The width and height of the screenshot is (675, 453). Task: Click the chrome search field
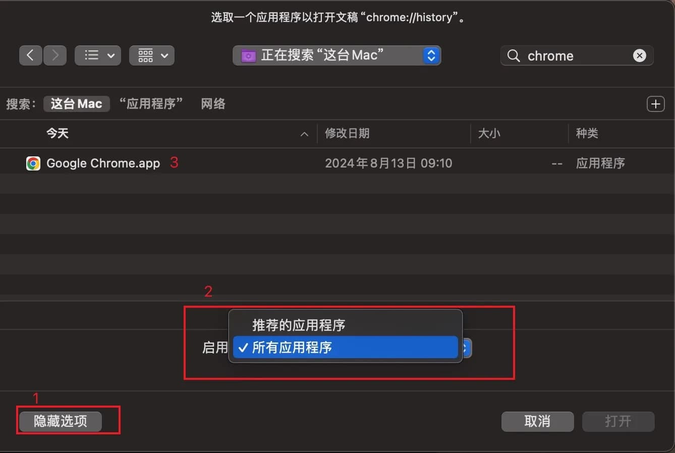[577, 55]
